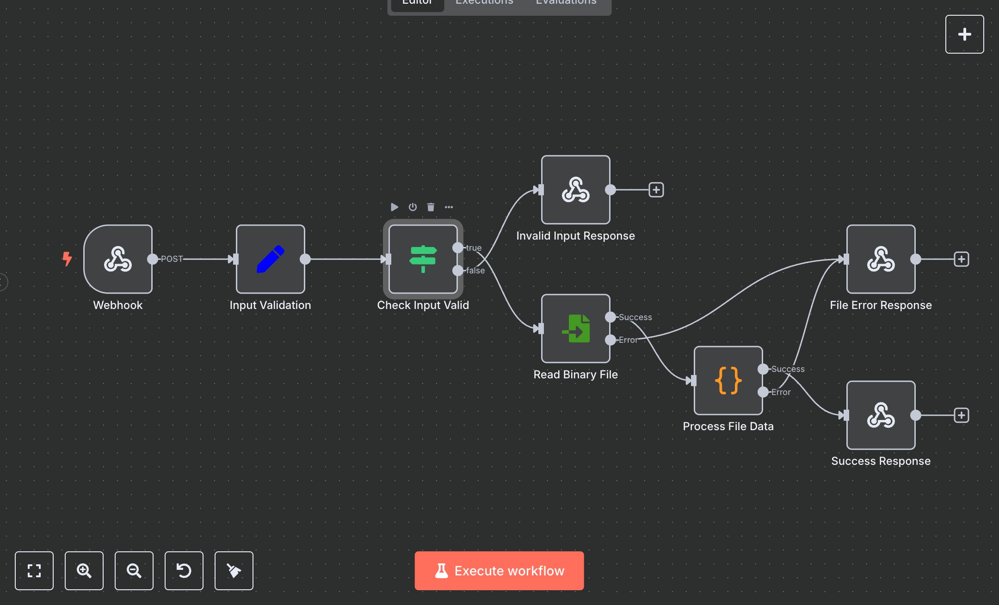Open the Invalid Input Response node
This screenshot has height=605, width=999.
(x=575, y=190)
